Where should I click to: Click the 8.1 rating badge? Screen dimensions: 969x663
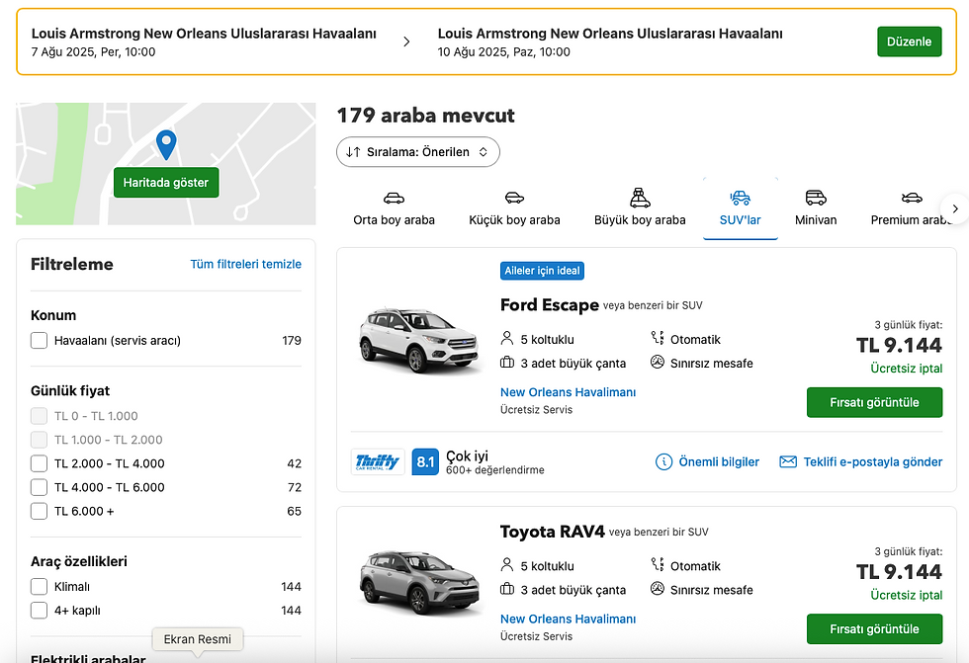tap(425, 461)
